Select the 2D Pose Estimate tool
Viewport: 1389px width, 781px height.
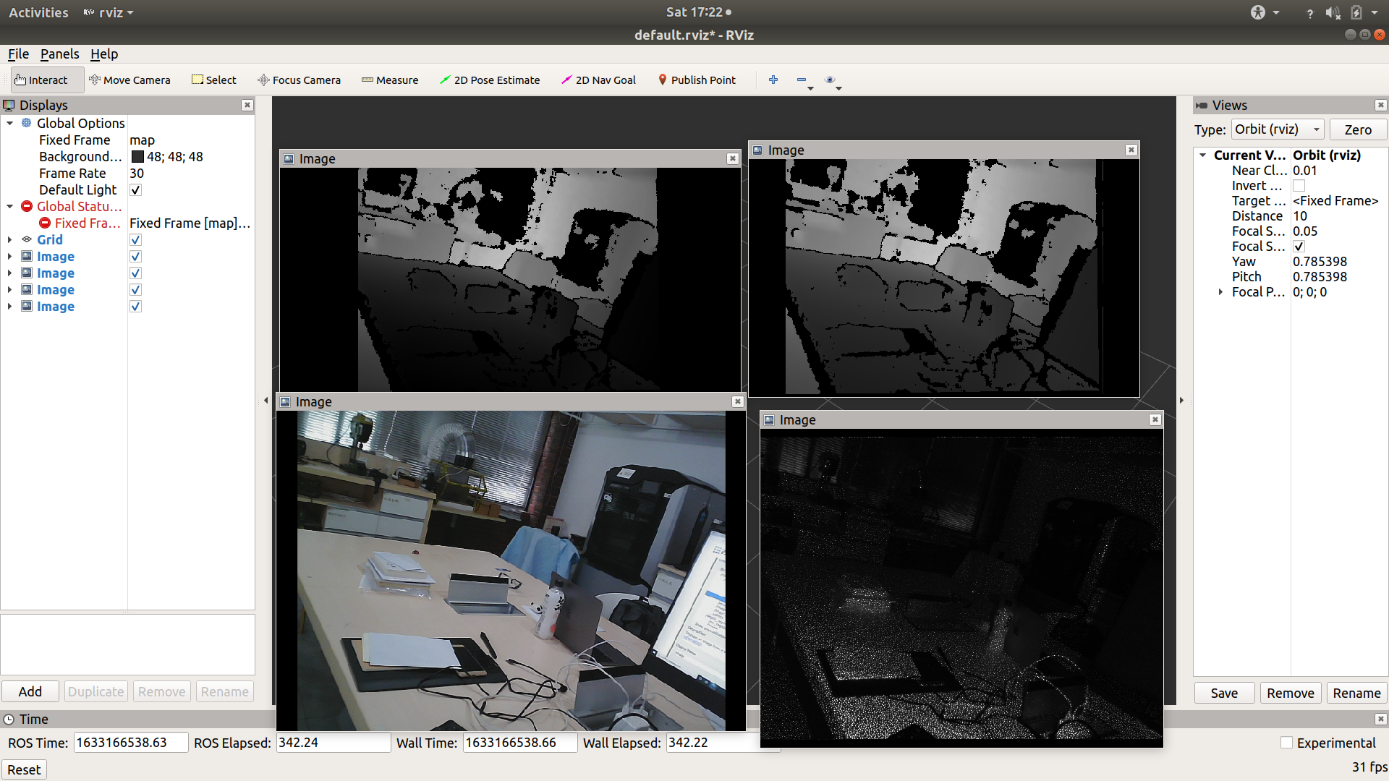(x=490, y=80)
